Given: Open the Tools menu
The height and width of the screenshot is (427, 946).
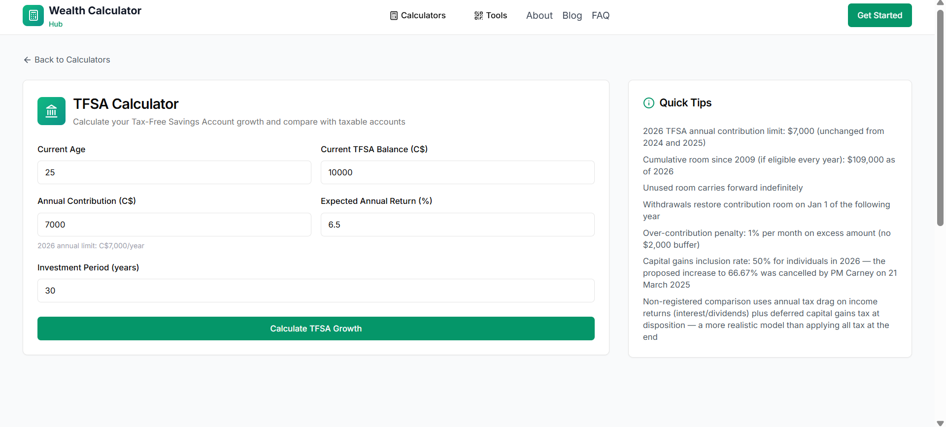Looking at the screenshot, I should click(x=491, y=15).
